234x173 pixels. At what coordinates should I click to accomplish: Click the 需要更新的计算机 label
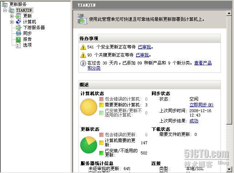pyautogui.click(x=123, y=105)
